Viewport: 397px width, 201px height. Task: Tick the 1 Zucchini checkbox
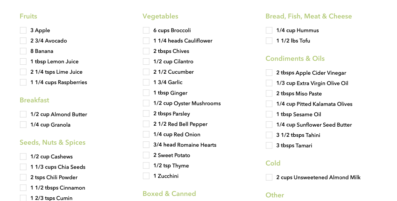[x=146, y=176]
